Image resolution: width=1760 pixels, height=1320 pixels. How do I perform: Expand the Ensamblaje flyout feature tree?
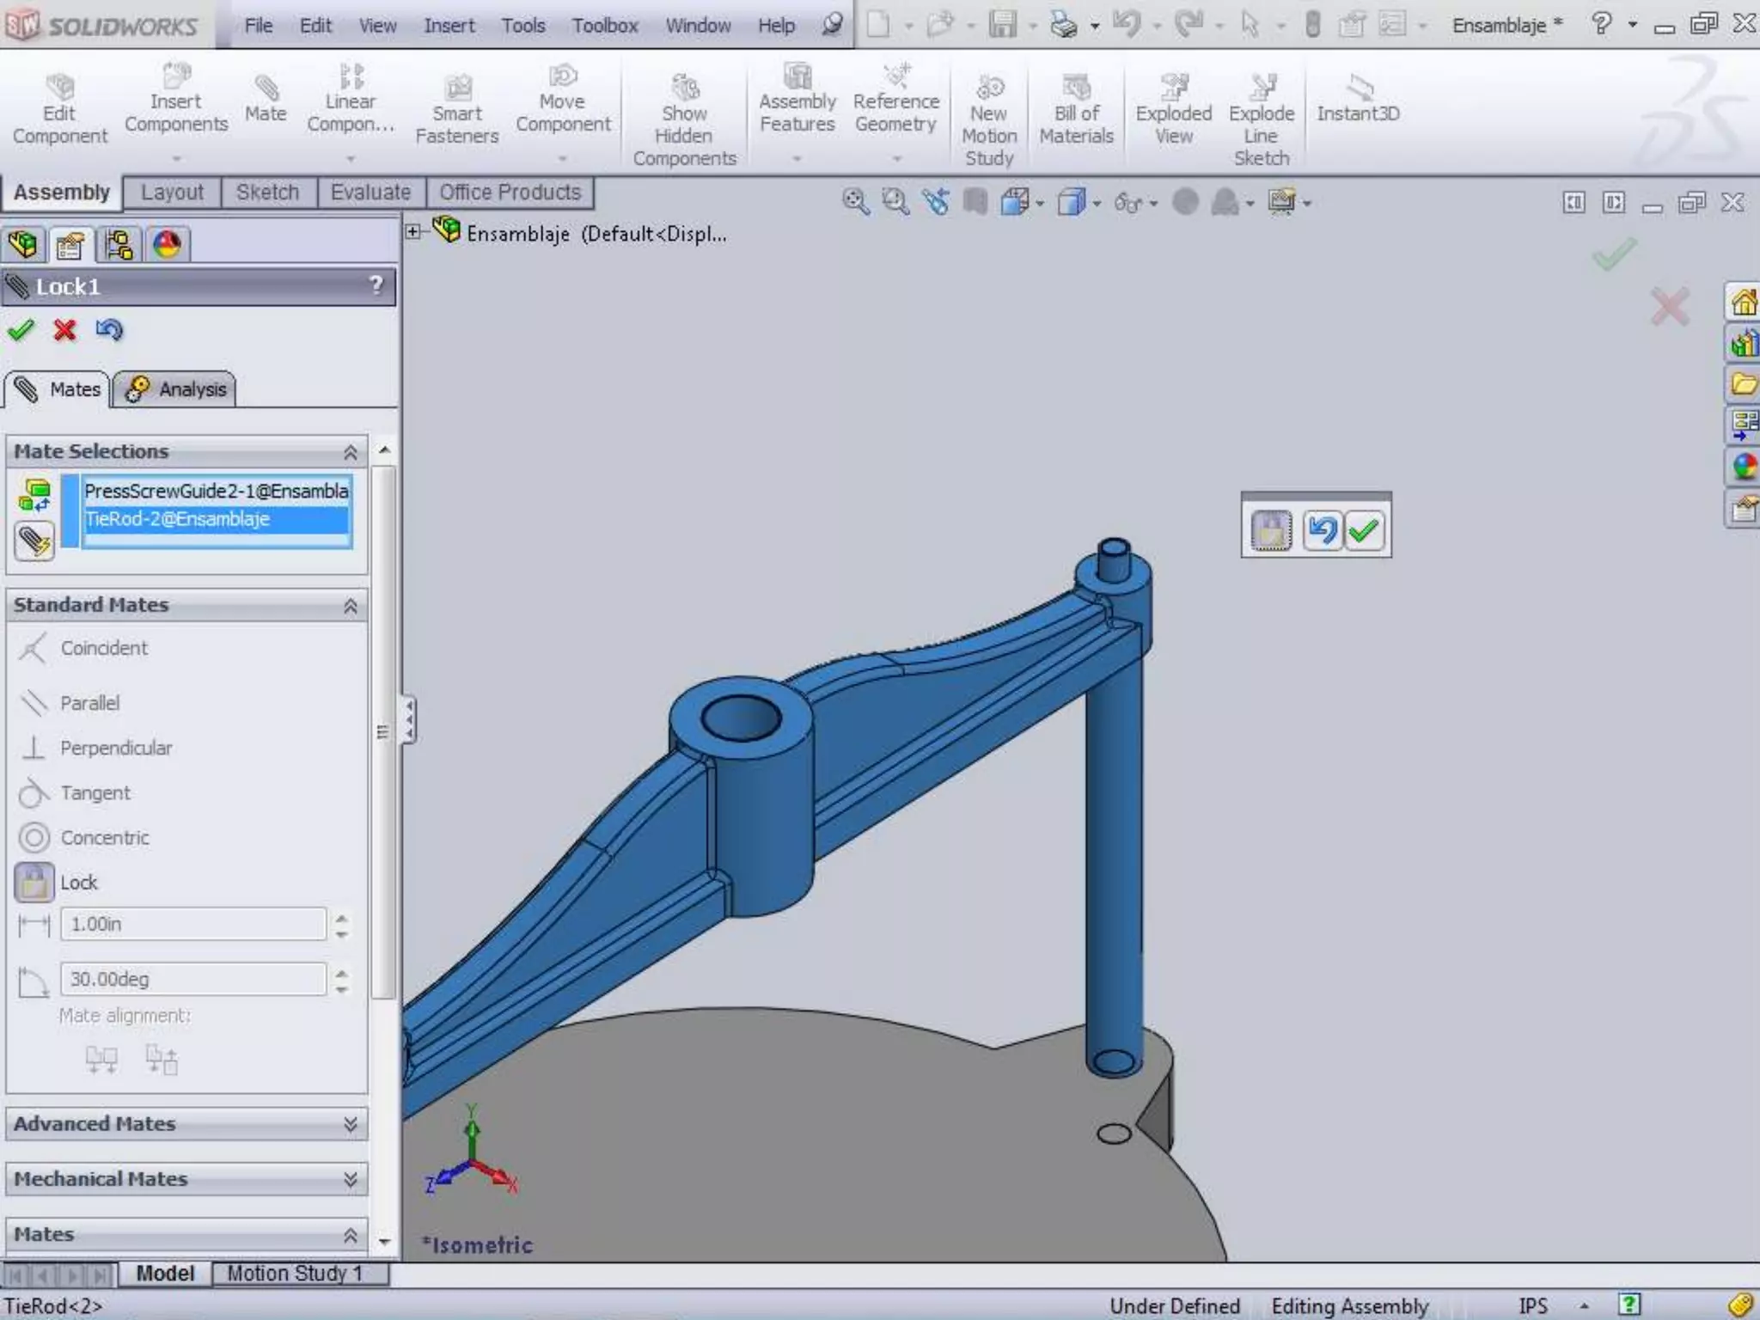coord(412,232)
